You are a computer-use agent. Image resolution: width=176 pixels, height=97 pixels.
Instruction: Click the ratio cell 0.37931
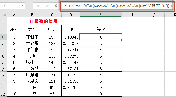click(71, 68)
